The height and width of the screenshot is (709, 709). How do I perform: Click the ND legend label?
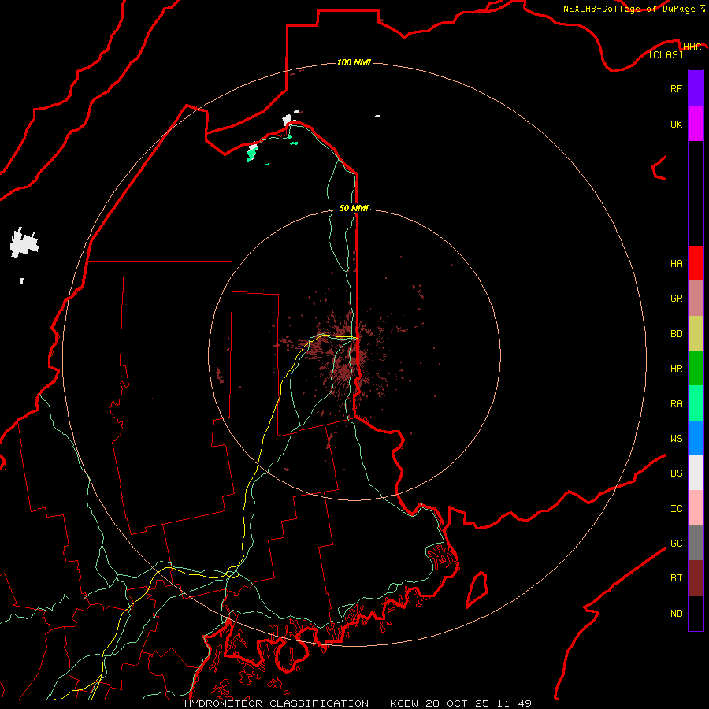click(x=676, y=614)
